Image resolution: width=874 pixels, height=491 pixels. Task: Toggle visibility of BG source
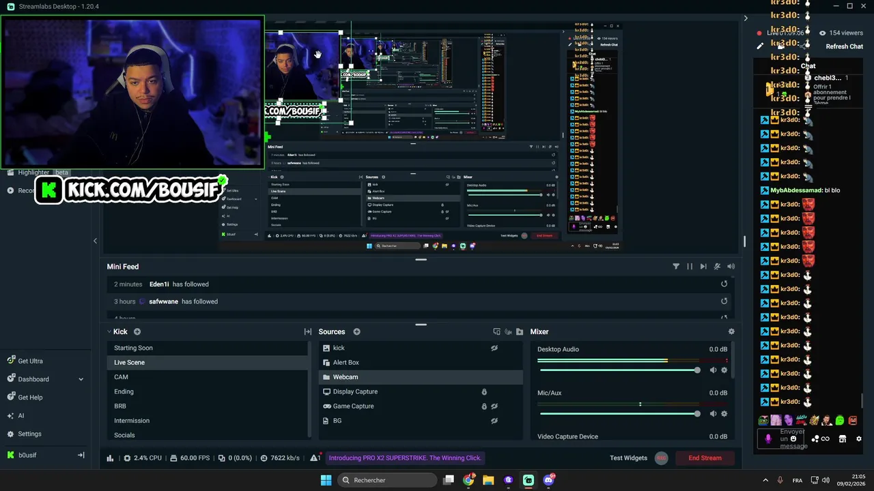[x=494, y=421]
